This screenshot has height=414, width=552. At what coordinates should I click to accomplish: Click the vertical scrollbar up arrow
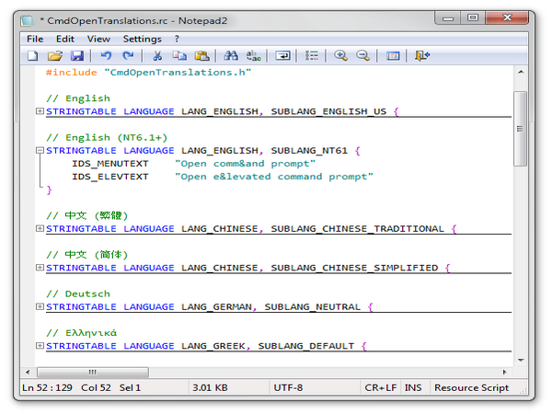click(521, 72)
